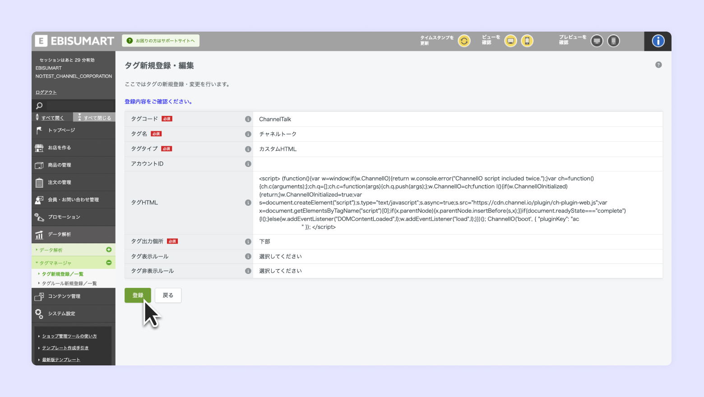The height and width of the screenshot is (397, 704).
Task: Click info icon for タグ非表示ルール row
Action: [x=248, y=271]
